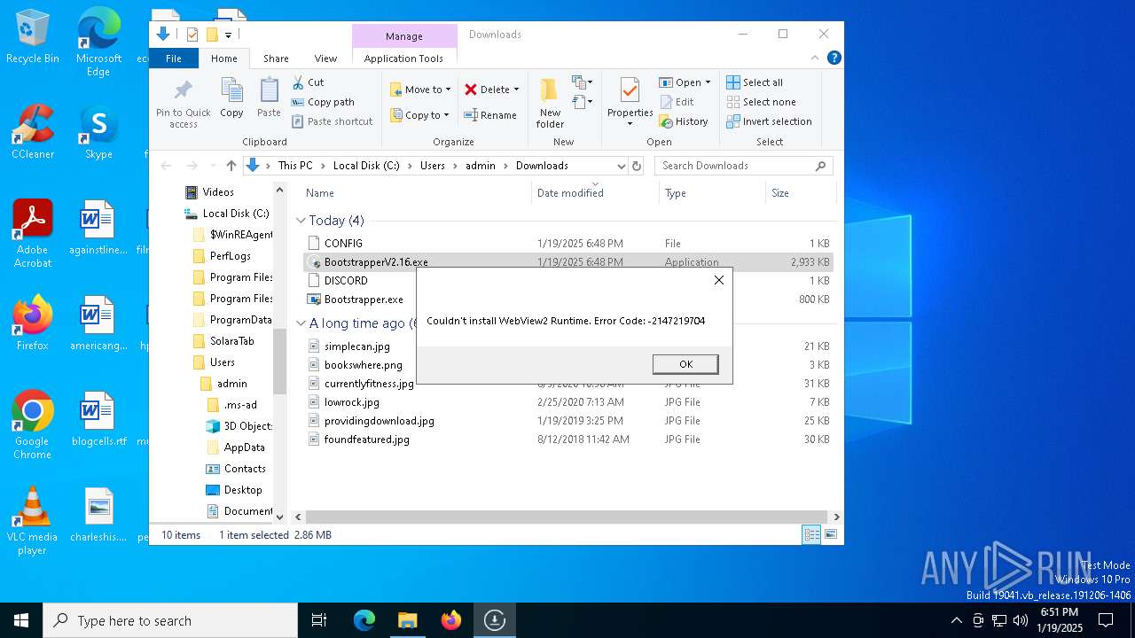The height and width of the screenshot is (638, 1135).
Task: Open the Application Tools tab
Action: (403, 58)
